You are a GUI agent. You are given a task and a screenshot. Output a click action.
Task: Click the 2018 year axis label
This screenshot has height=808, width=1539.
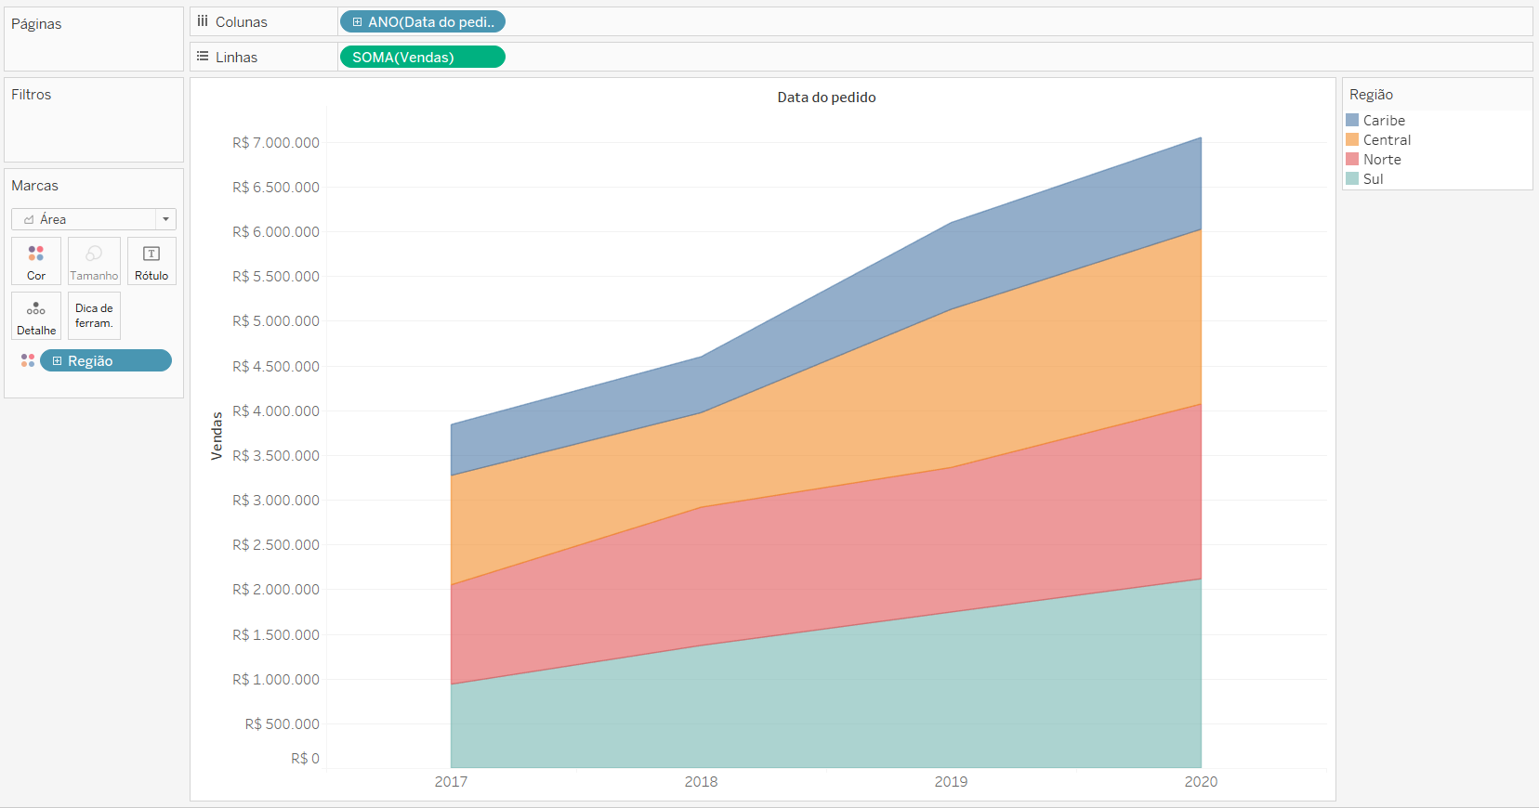coord(701,782)
